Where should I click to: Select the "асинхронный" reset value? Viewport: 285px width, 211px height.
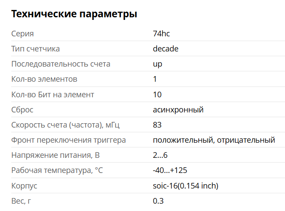coord(178,110)
